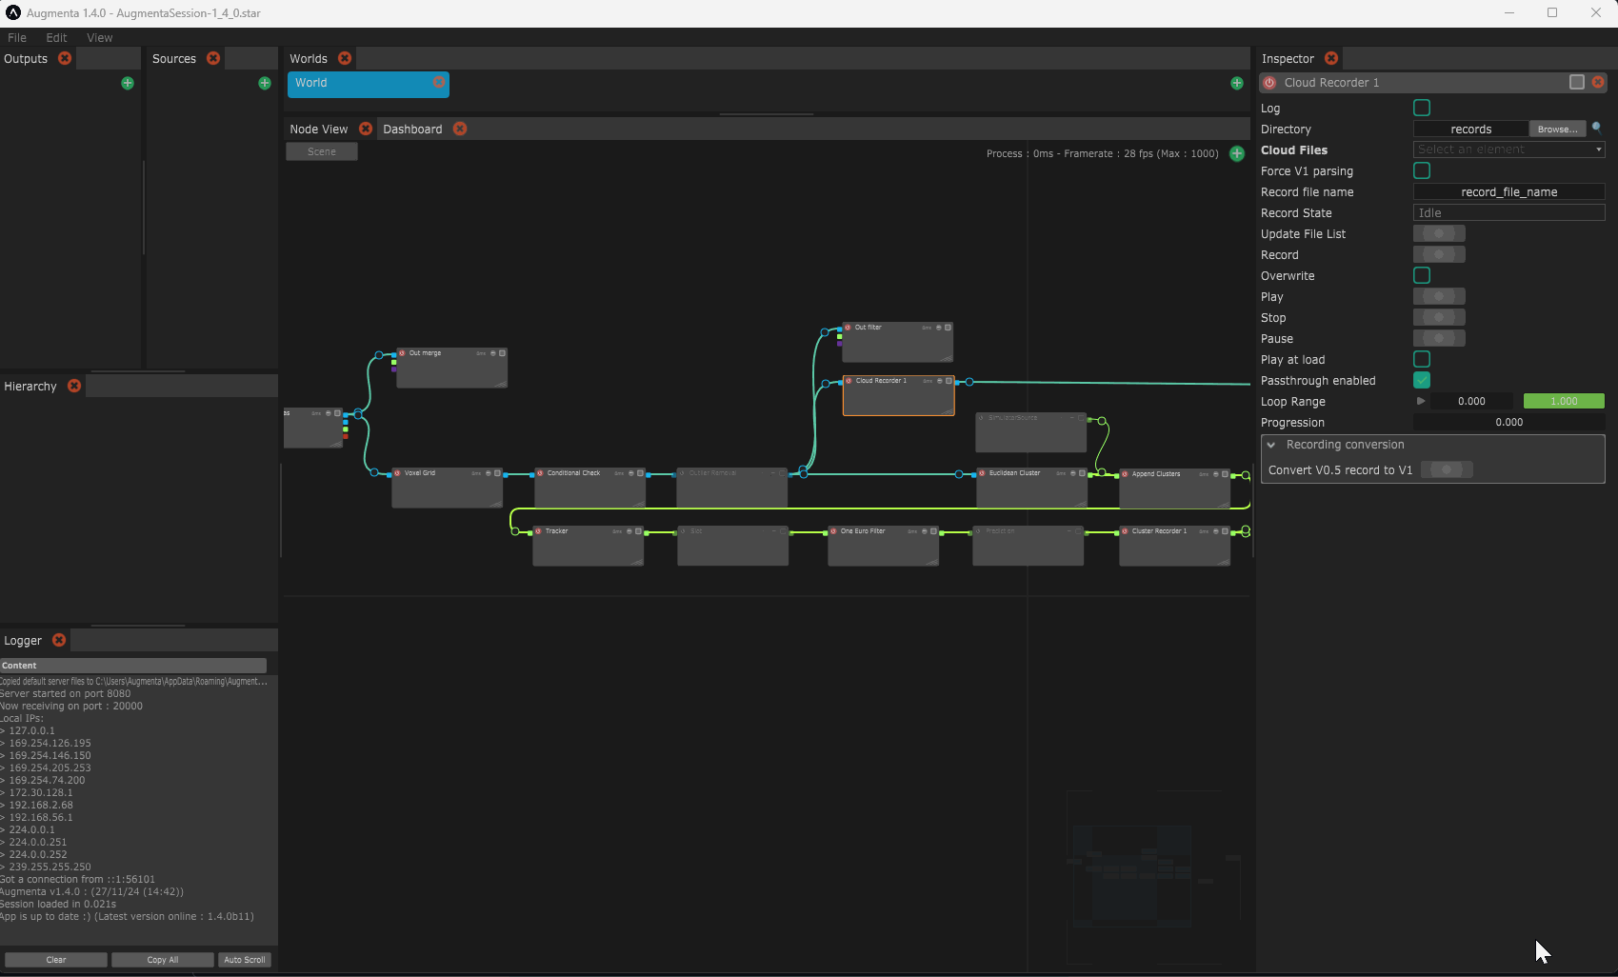Image resolution: width=1618 pixels, height=977 pixels.
Task: Add a new output with the green plus
Action: pos(128,84)
